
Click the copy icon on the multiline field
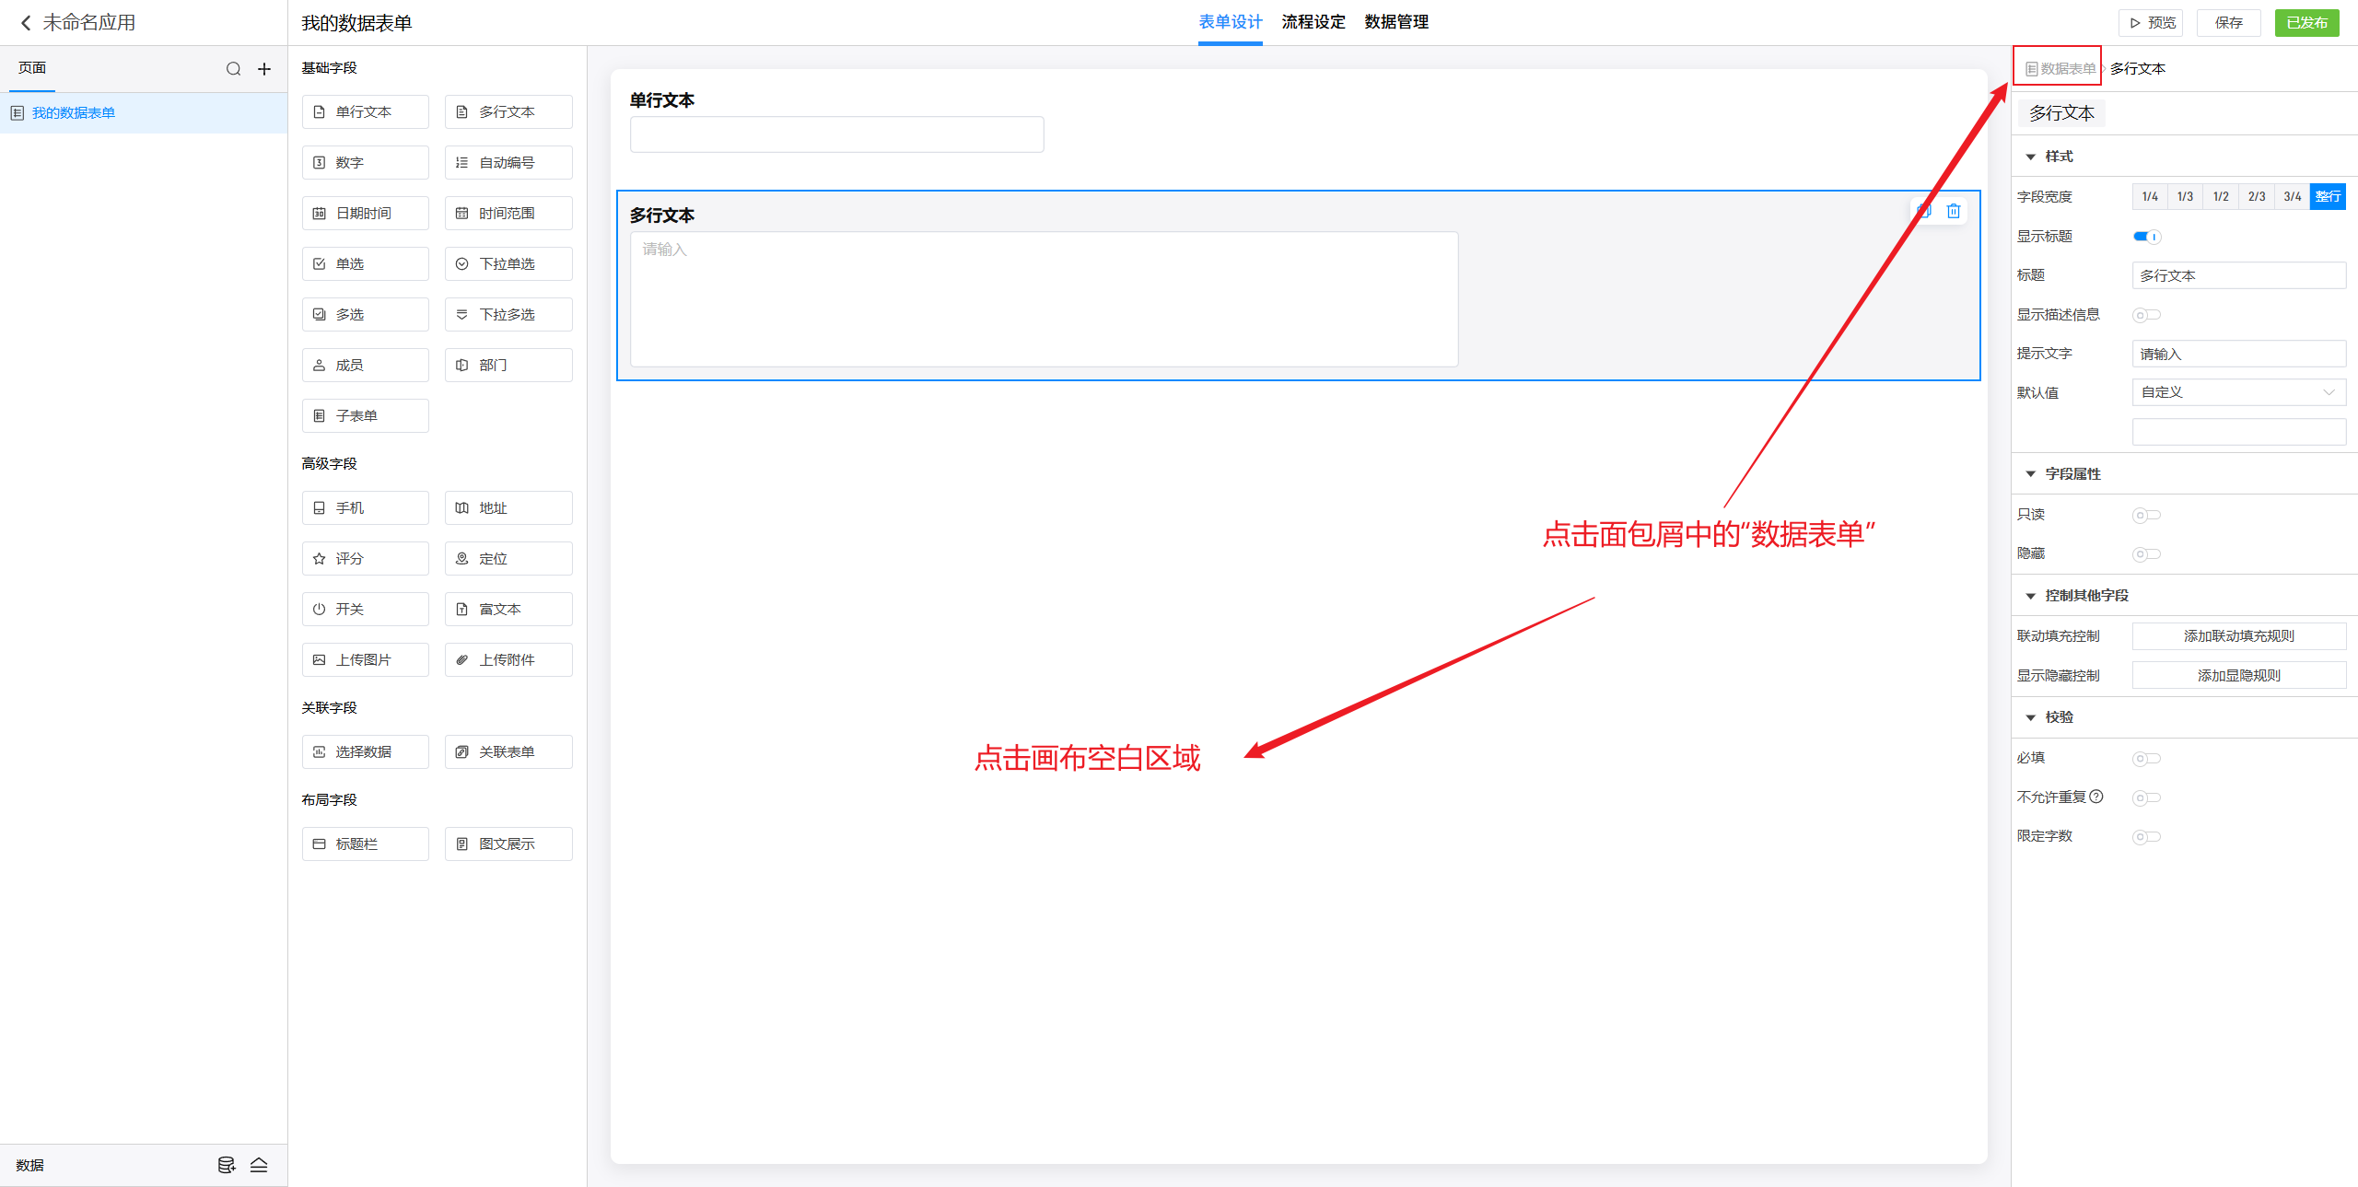pyautogui.click(x=1924, y=211)
